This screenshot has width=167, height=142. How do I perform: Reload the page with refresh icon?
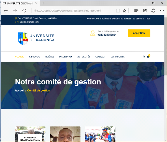24,11
